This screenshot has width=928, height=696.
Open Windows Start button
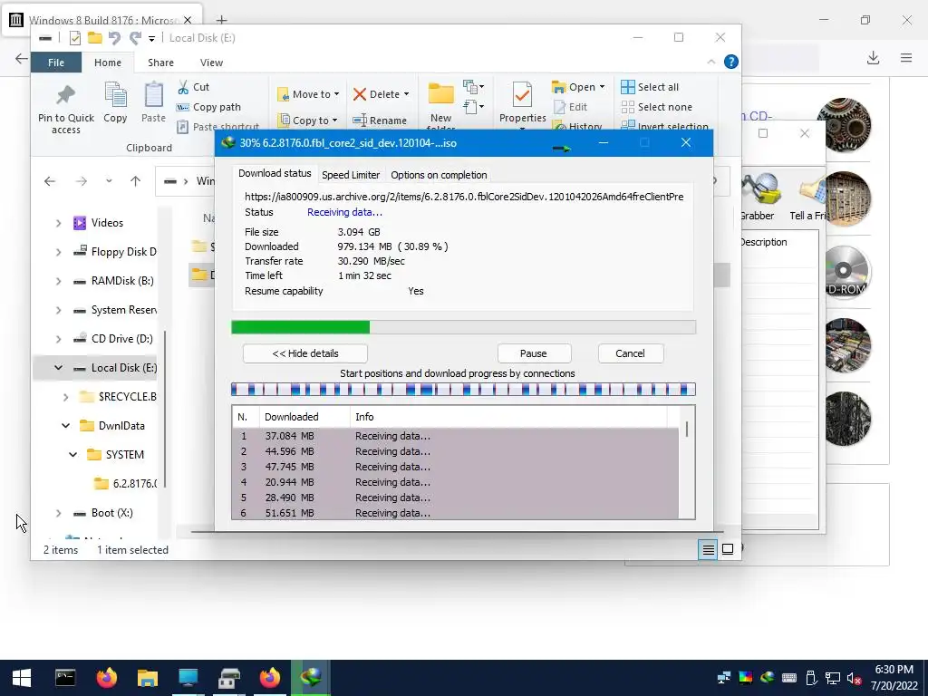pos(22,678)
